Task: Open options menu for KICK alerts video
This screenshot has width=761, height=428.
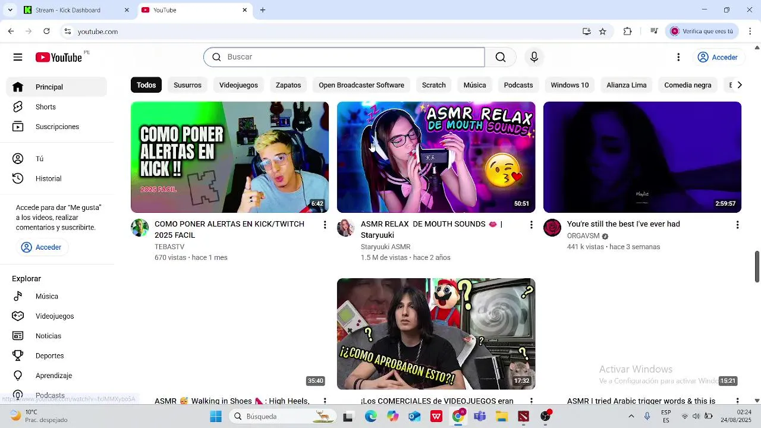Action: pos(325,225)
